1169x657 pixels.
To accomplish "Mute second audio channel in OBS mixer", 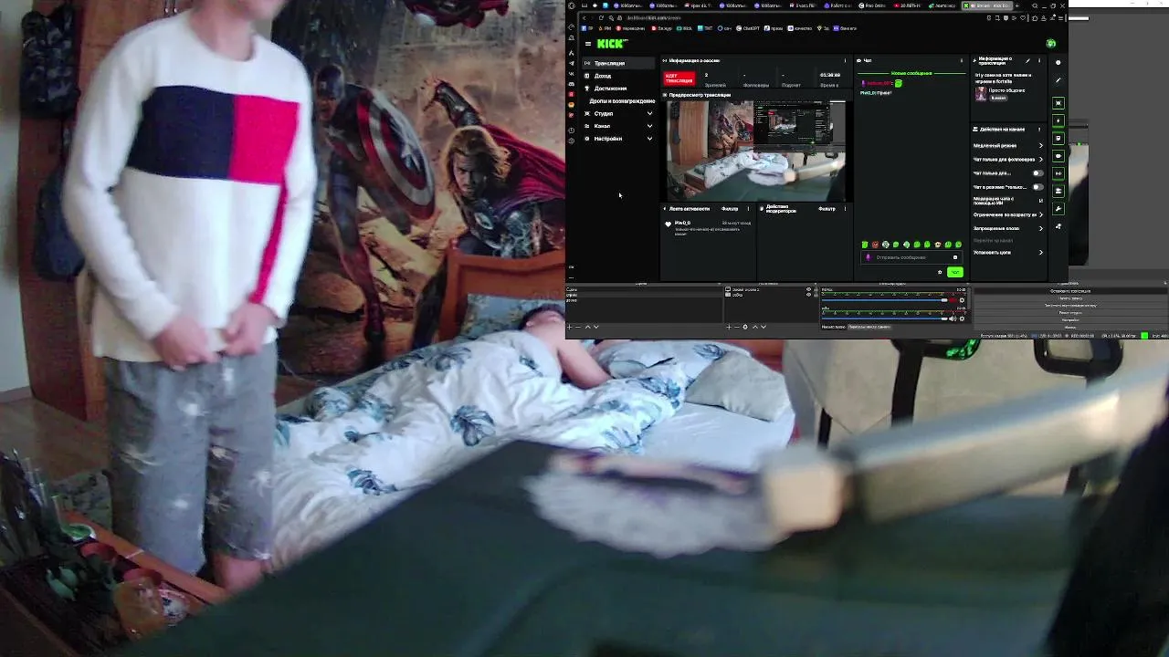I will coord(953,318).
